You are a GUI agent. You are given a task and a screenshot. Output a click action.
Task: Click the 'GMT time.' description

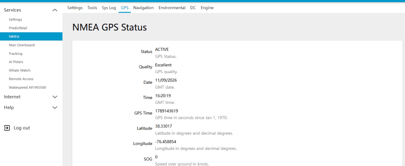[165, 102]
